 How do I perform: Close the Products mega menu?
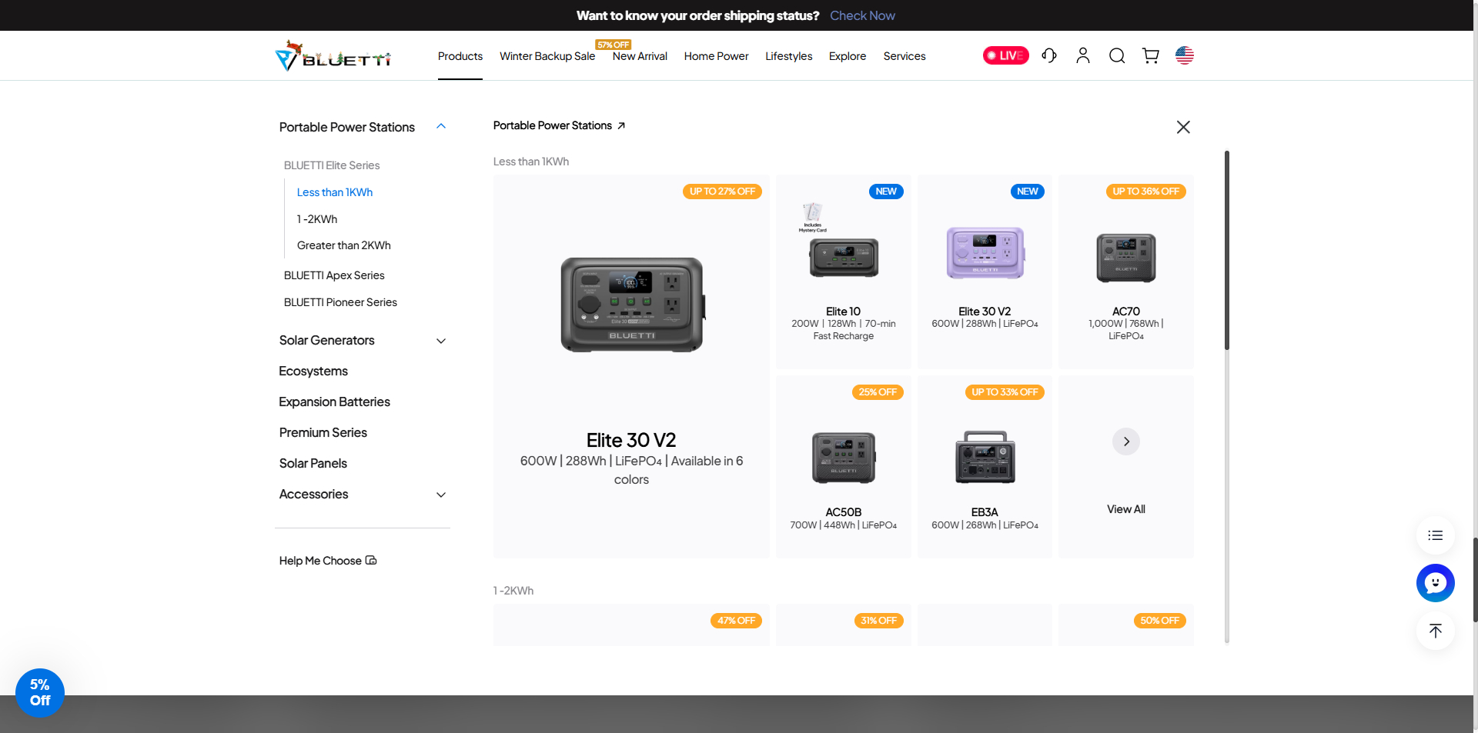tap(1183, 127)
